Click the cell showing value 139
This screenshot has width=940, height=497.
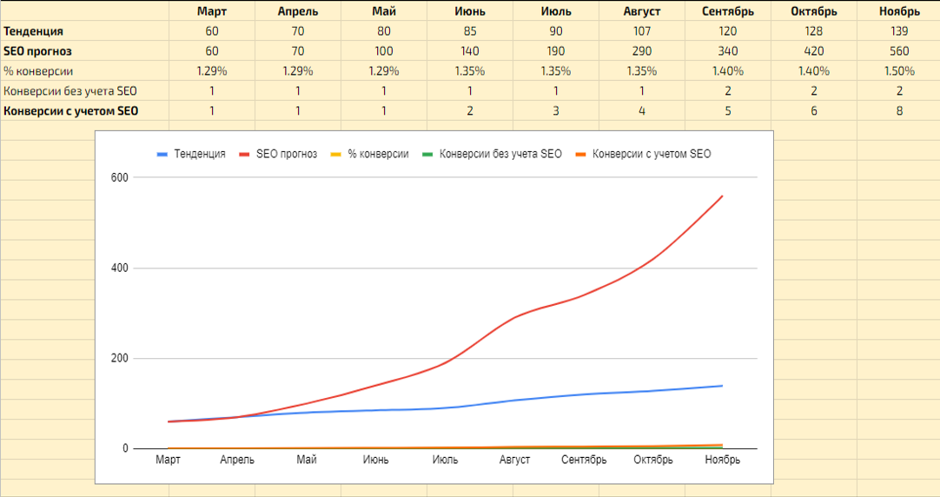898,31
